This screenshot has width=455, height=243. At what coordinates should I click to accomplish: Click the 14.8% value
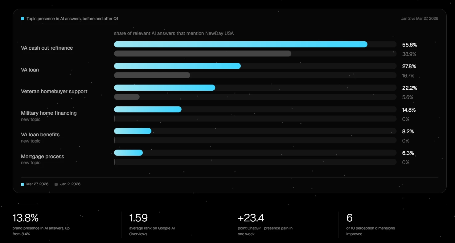pyautogui.click(x=409, y=110)
